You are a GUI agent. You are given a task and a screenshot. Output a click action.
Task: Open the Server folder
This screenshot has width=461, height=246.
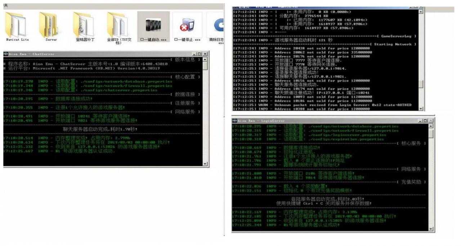tap(51, 26)
